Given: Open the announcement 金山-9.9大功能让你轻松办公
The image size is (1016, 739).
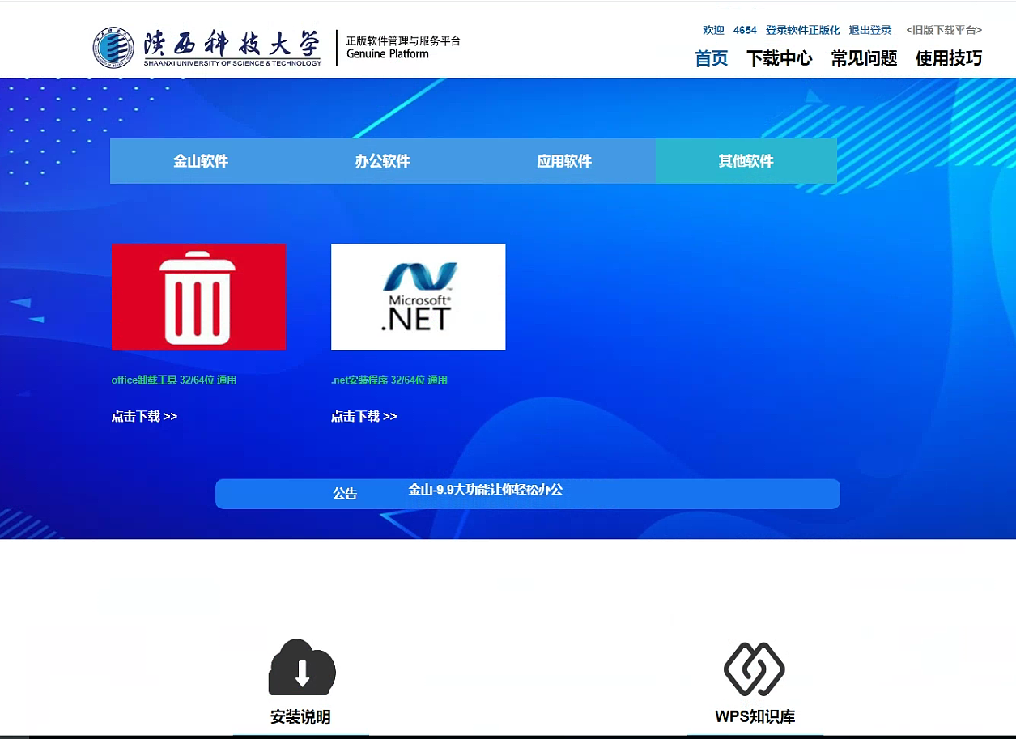Looking at the screenshot, I should tap(485, 490).
